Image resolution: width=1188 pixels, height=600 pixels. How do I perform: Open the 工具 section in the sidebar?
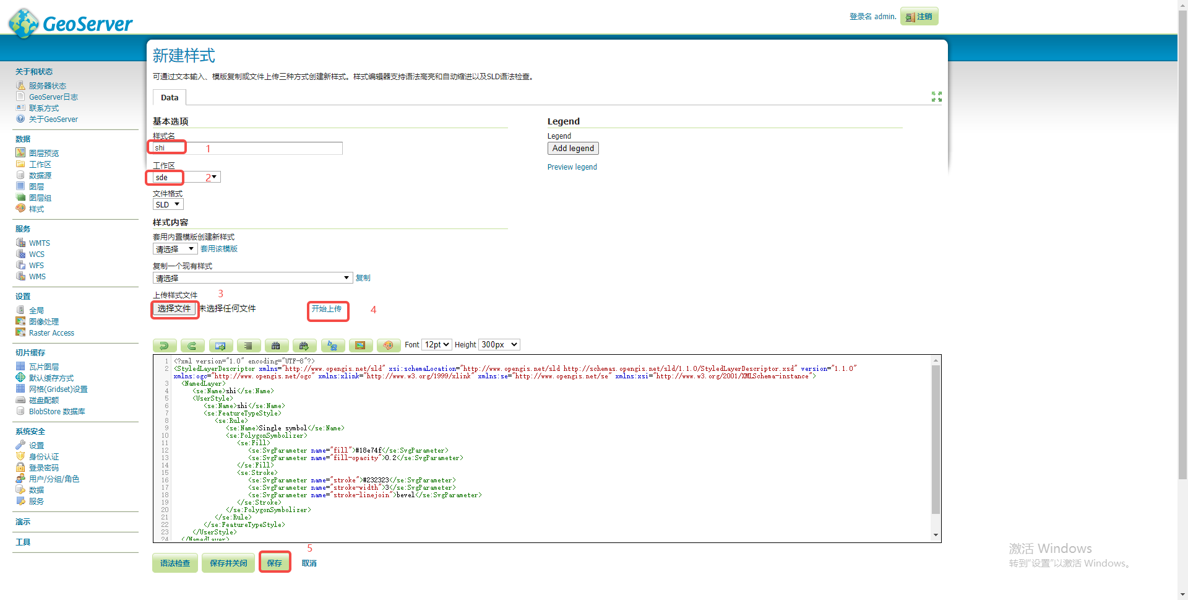pos(23,542)
